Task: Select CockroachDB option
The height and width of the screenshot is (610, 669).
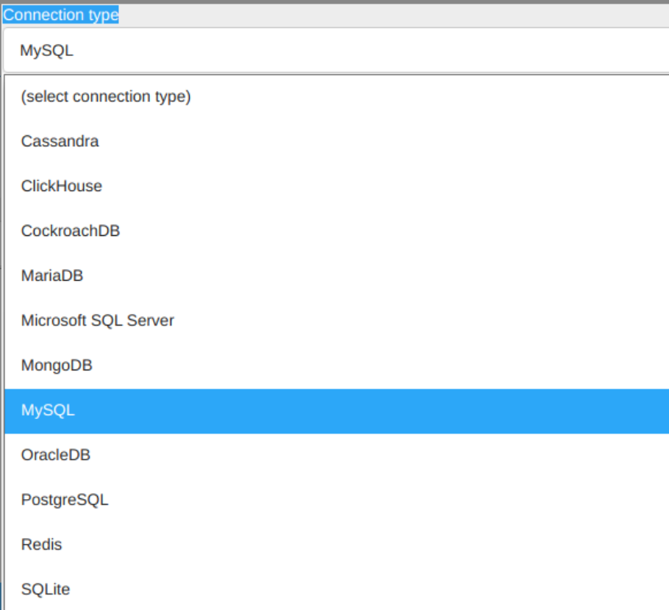Action: tap(337, 232)
